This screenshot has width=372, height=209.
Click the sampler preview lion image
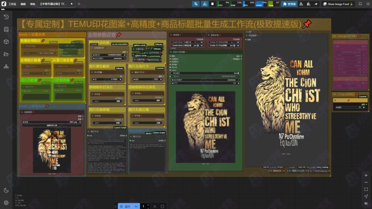click(x=206, y=127)
